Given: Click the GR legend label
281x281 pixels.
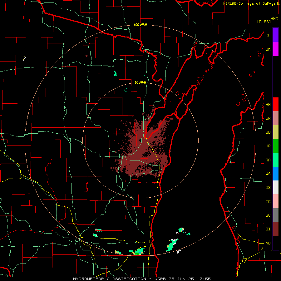Looking at the screenshot, I should point(268,118).
